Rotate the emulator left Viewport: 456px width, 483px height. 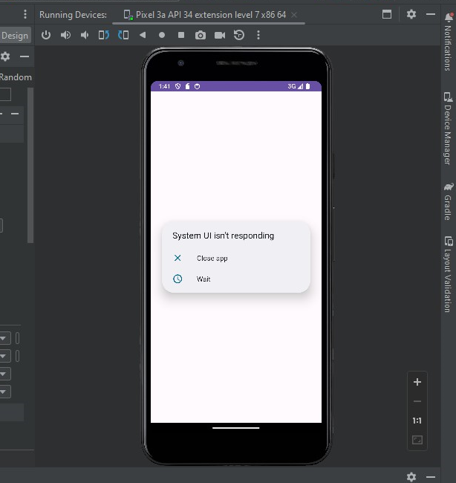click(x=104, y=35)
